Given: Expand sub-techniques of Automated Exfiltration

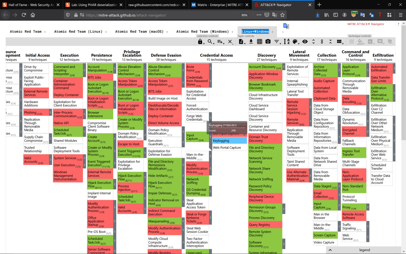Looking at the screenshot, I should [394, 69].
